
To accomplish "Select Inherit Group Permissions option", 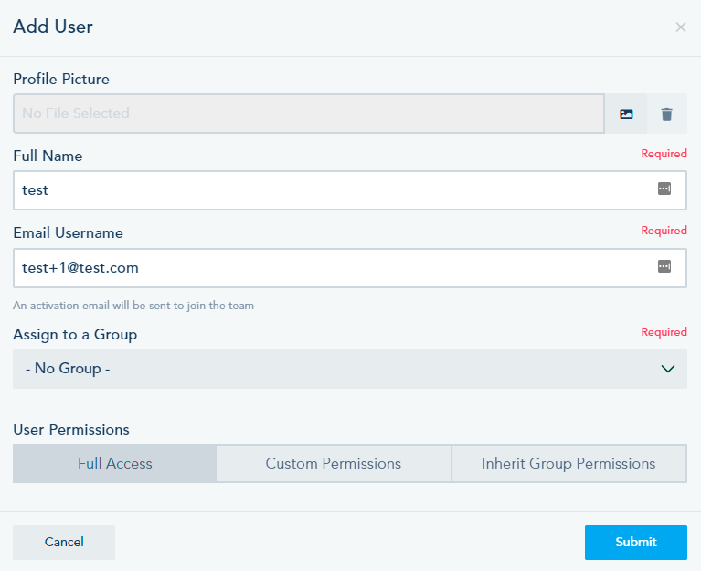I will [x=568, y=463].
